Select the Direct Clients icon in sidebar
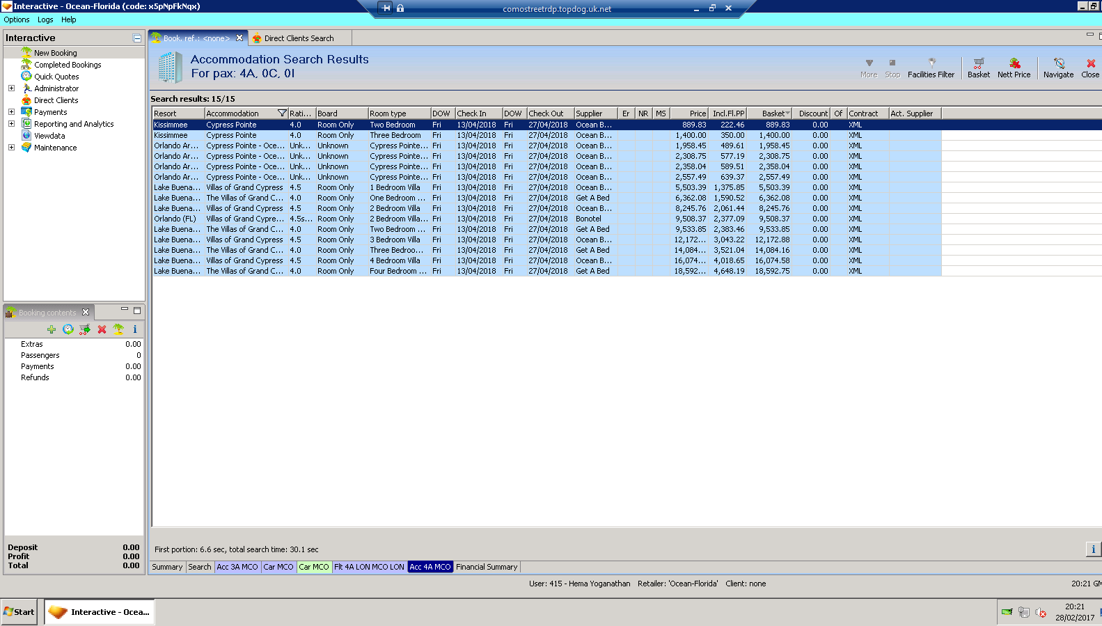1102x626 pixels. point(26,100)
